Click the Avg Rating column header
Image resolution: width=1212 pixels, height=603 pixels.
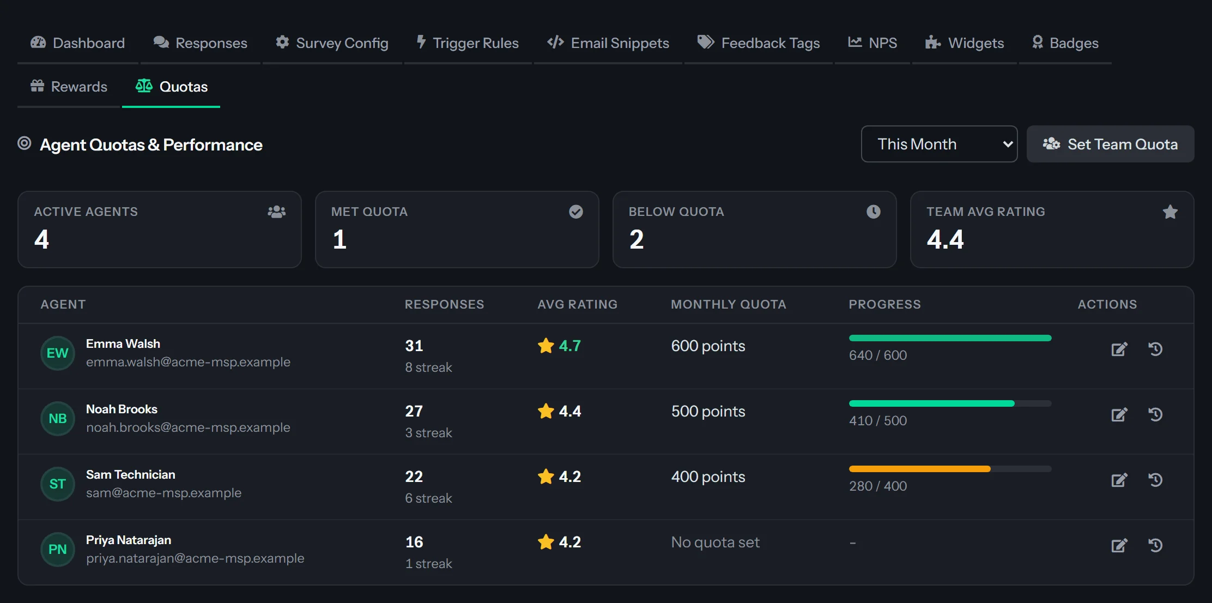pos(577,304)
